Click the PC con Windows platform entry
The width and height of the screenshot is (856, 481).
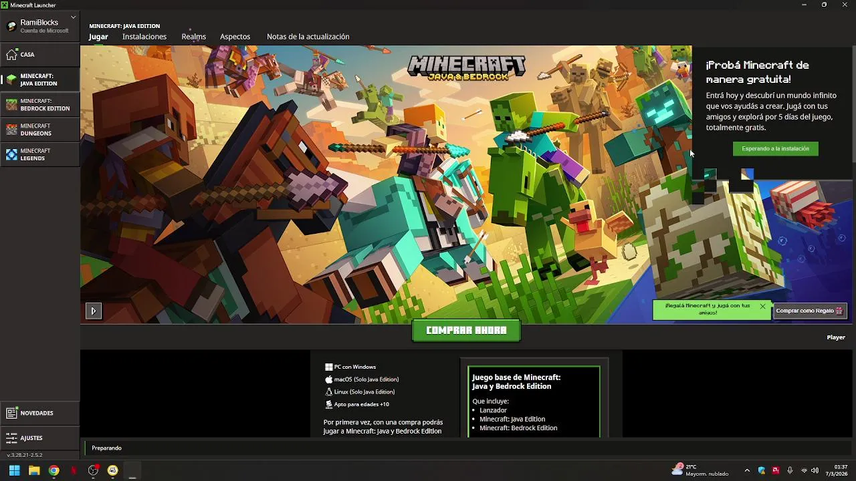pos(350,367)
